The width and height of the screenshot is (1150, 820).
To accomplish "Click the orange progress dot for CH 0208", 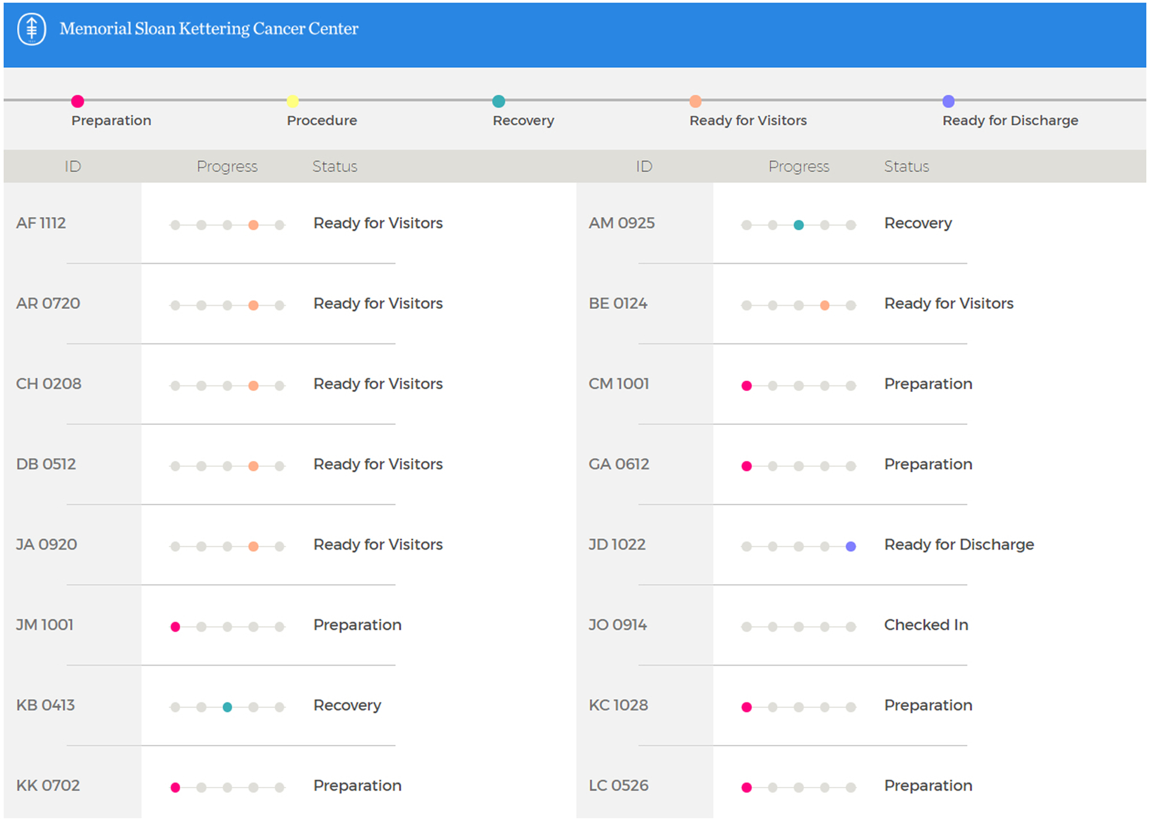I will pyautogui.click(x=253, y=385).
